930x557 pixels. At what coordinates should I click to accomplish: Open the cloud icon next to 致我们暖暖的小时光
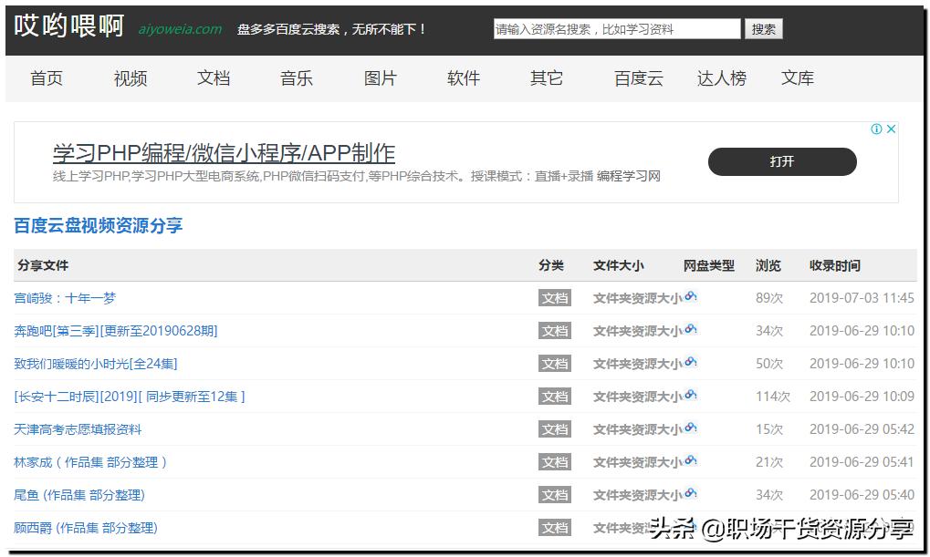(691, 363)
